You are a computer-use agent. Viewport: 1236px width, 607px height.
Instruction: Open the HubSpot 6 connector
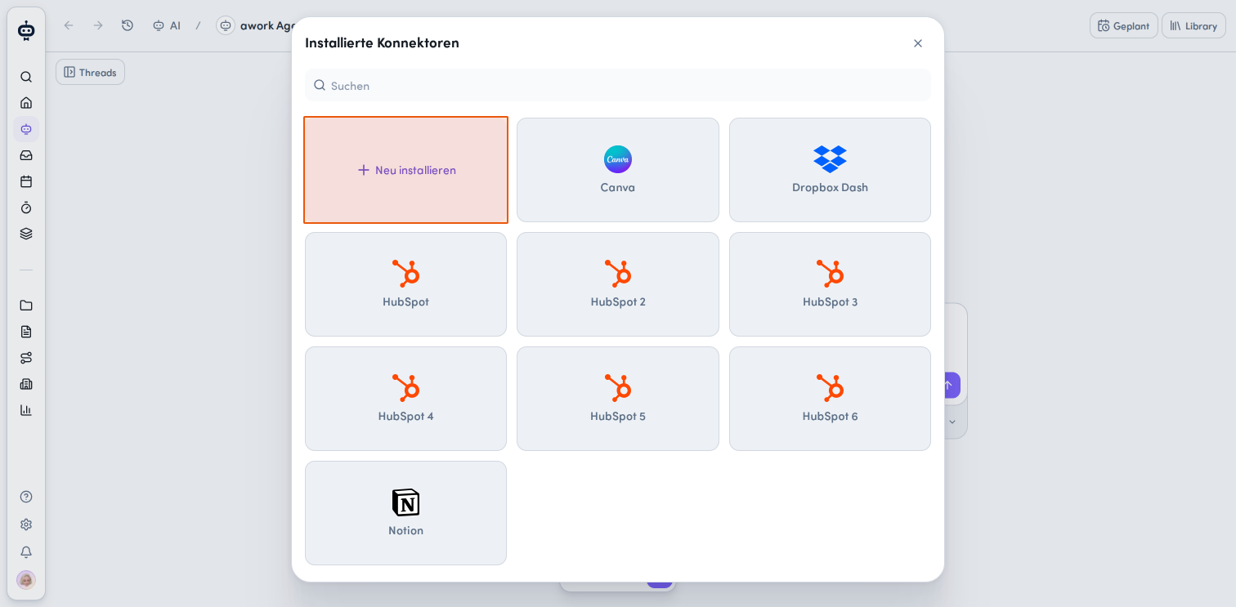(830, 399)
